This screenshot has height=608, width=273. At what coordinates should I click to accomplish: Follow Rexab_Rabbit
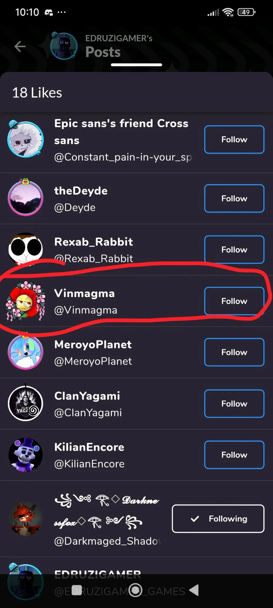[x=234, y=249]
